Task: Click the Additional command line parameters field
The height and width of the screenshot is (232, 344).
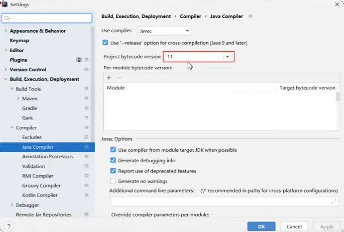Action: pos(224,202)
